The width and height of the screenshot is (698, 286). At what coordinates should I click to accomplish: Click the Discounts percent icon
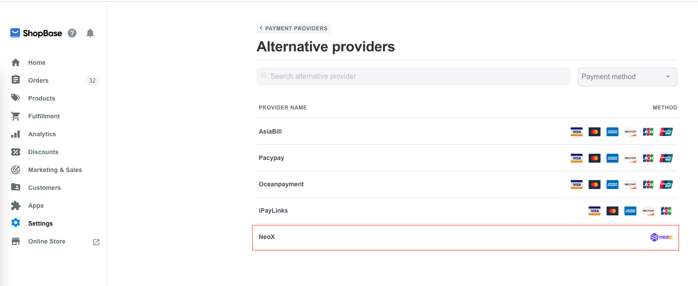coord(16,152)
